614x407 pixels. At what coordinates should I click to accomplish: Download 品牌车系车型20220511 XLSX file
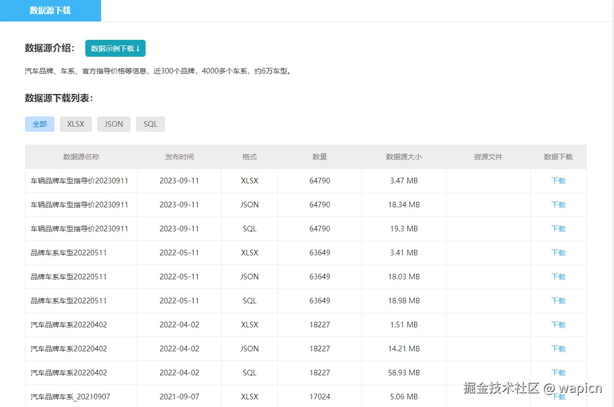point(558,253)
